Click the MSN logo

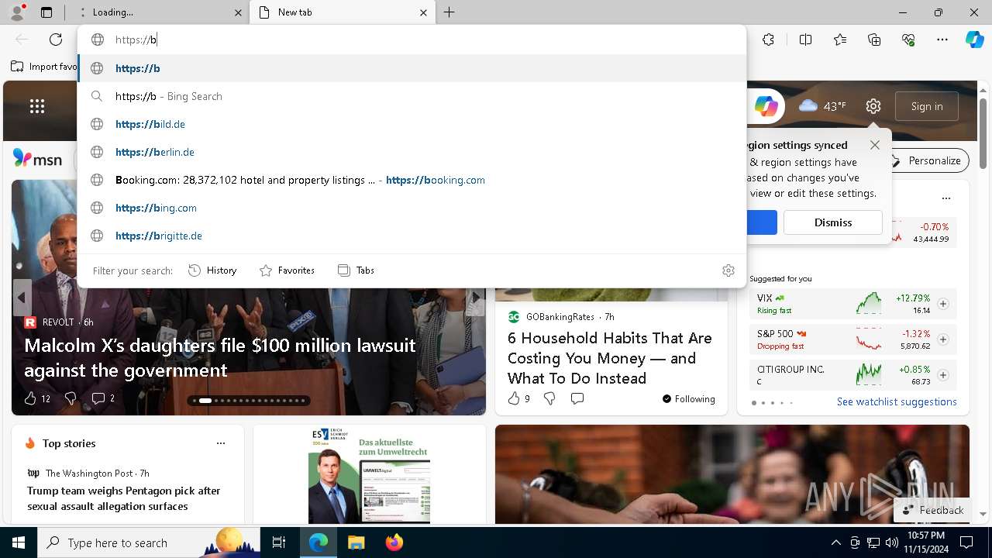(x=37, y=159)
